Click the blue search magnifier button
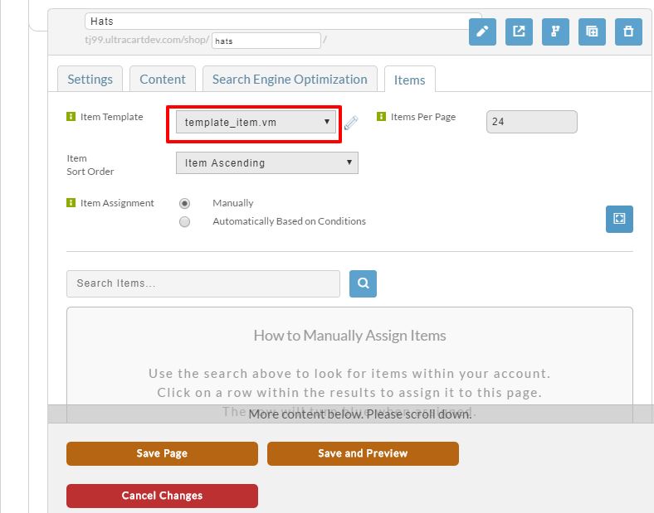This screenshot has height=513, width=654. (363, 283)
